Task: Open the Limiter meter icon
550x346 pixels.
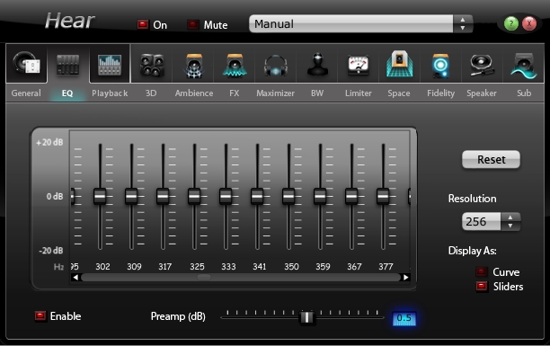Action: pos(359,66)
